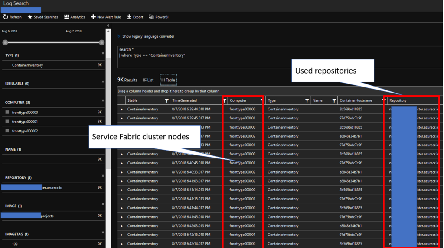Expand Show legacy language converter

(146, 36)
